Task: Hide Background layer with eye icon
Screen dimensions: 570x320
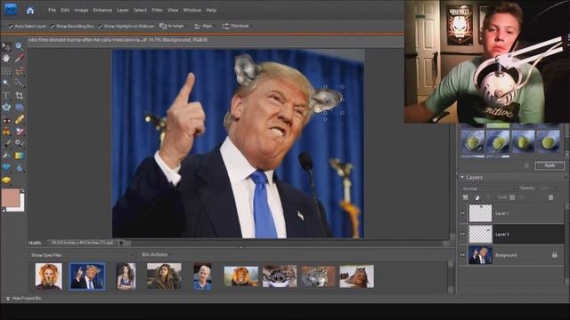Action: point(463,255)
